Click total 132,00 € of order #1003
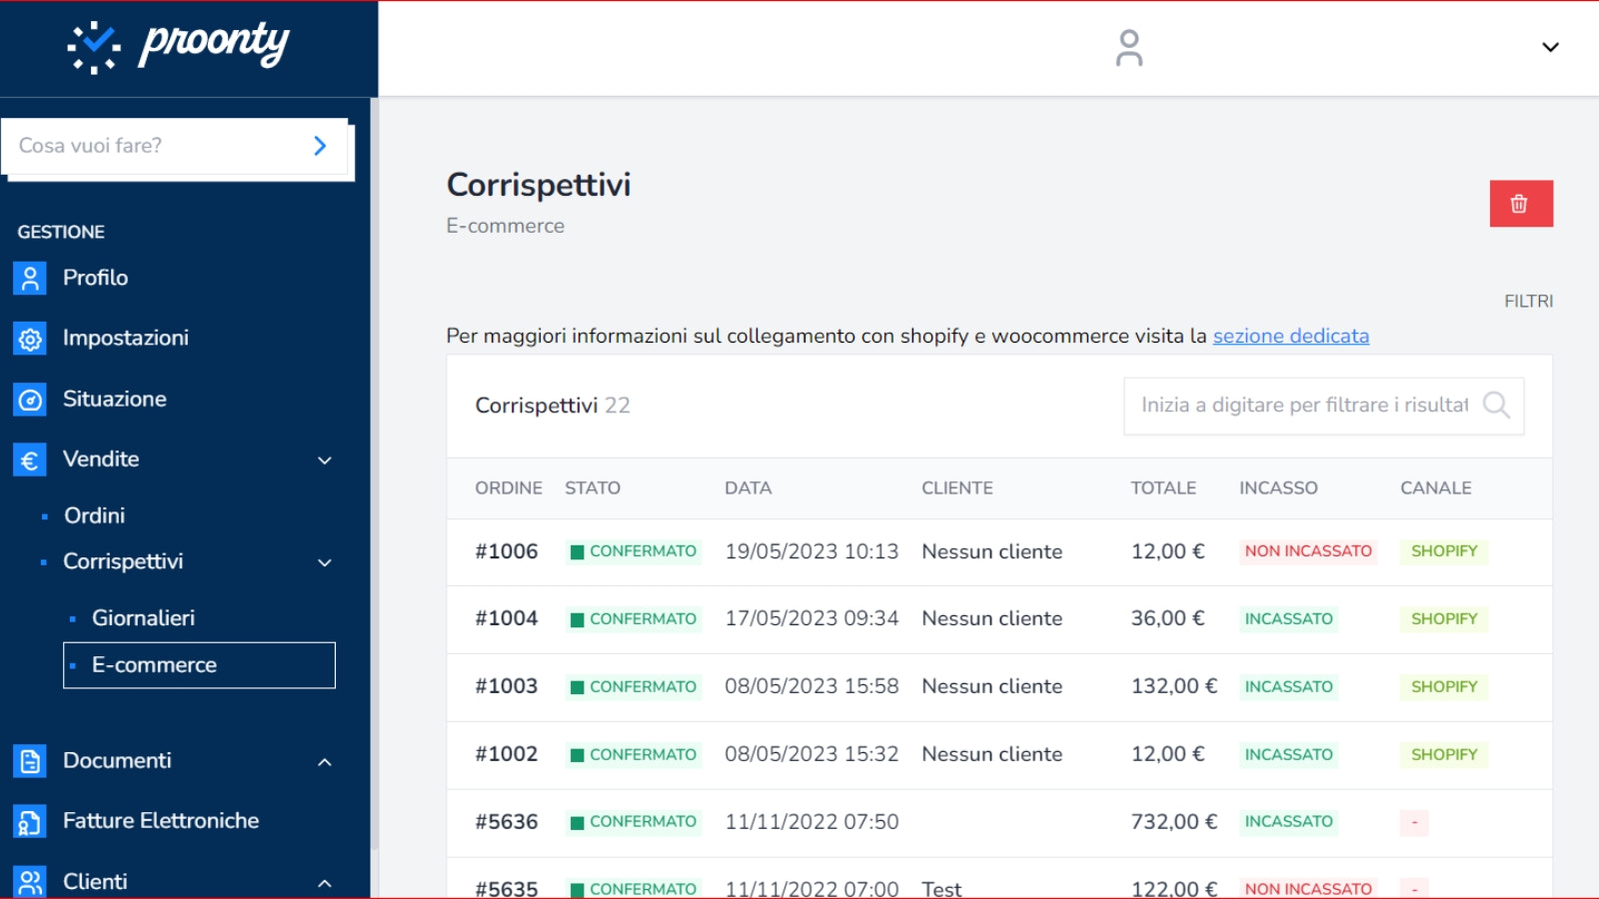 [x=1174, y=686]
